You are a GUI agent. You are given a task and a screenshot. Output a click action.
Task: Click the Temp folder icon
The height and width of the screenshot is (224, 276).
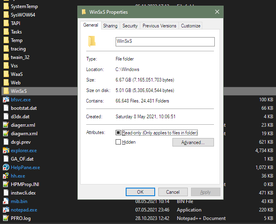pyautogui.click(x=6, y=40)
